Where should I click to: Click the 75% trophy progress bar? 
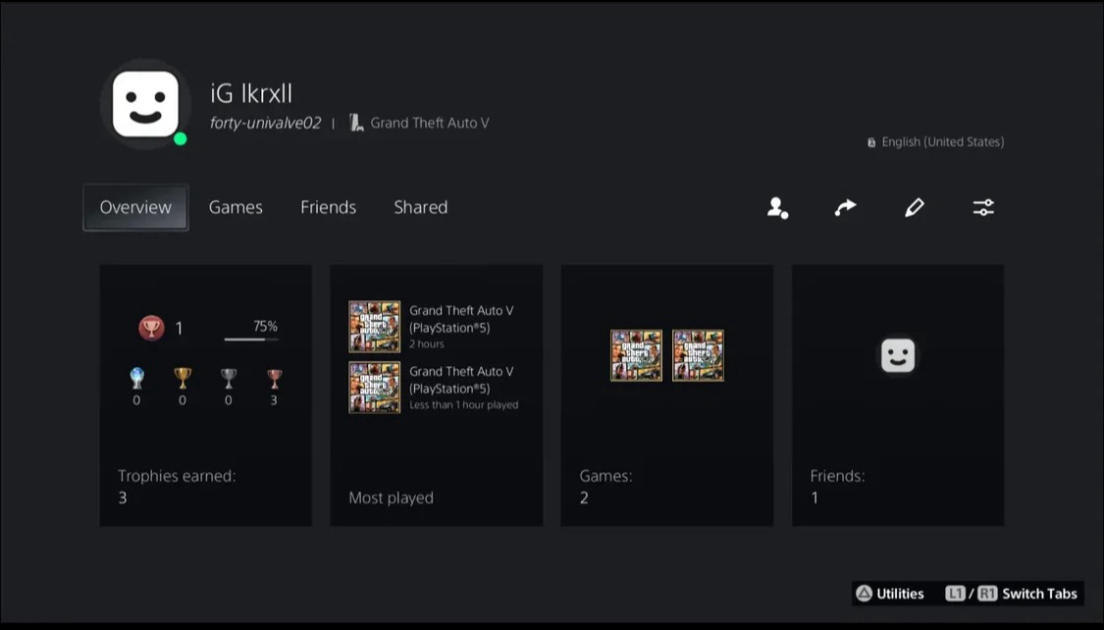click(251, 340)
